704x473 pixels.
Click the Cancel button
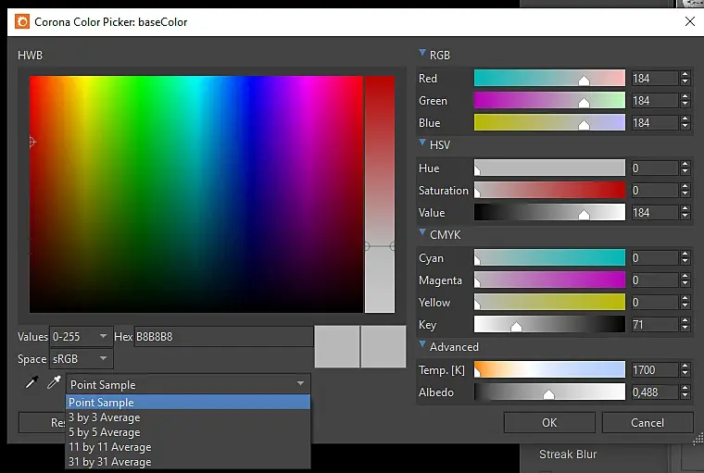click(647, 423)
